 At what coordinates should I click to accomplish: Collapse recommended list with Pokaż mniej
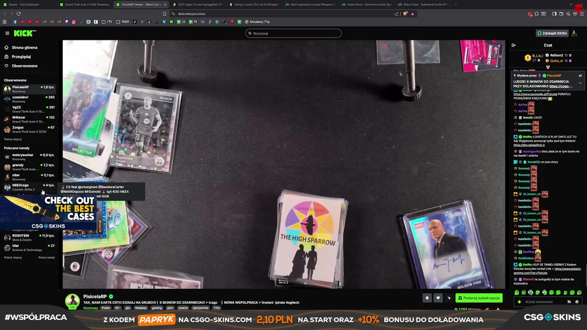pyautogui.click(x=46, y=258)
